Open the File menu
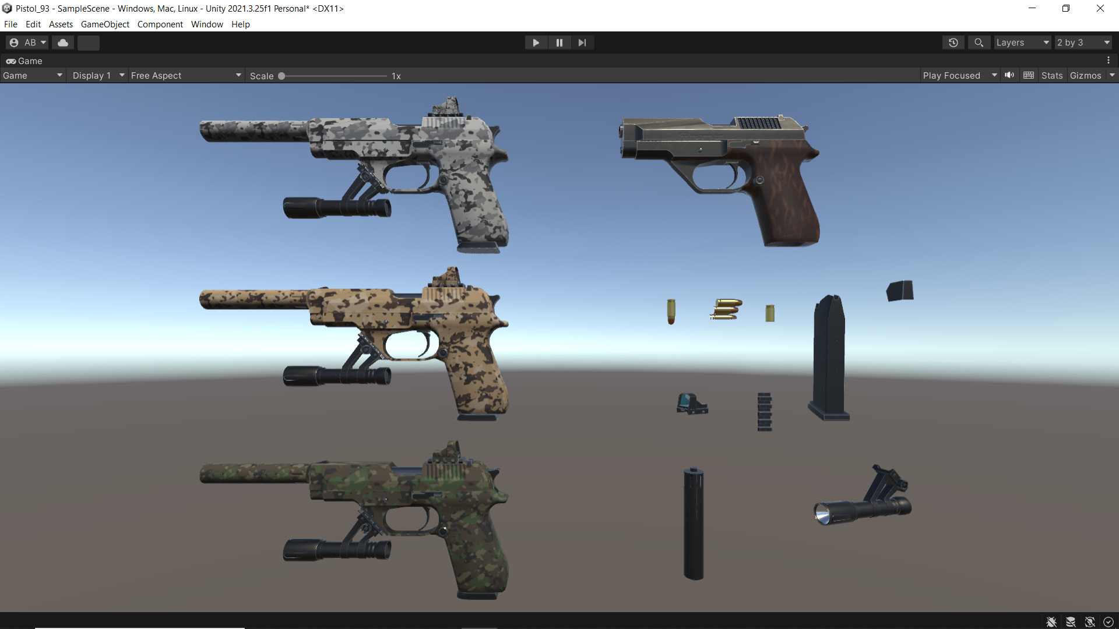This screenshot has height=629, width=1119. click(x=10, y=24)
